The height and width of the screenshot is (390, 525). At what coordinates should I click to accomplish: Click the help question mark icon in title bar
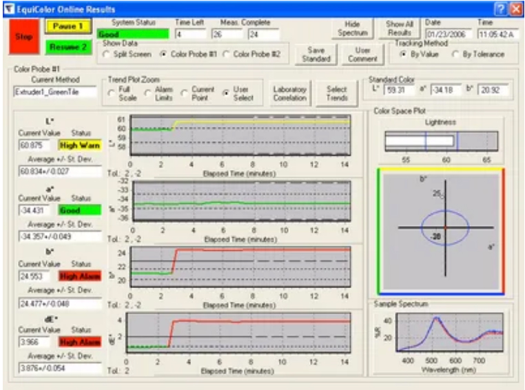coord(501,10)
